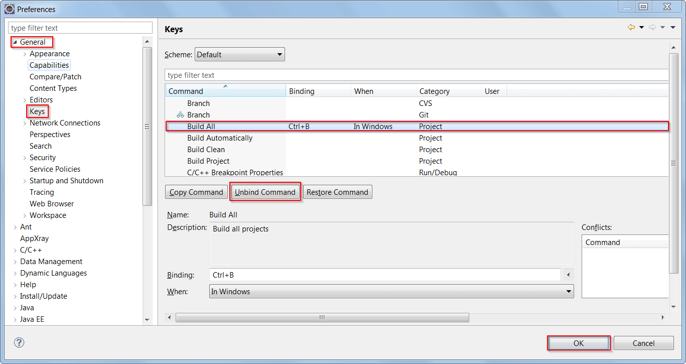Expand the Startup and Shutdown node

click(x=25, y=181)
